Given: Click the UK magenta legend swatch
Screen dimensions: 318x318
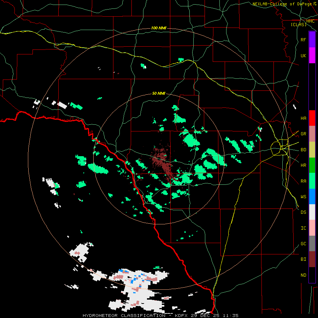Looking at the screenshot, I should (312, 55).
